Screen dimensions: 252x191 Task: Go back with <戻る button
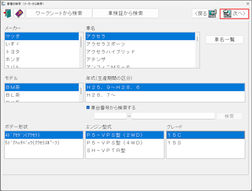tap(206, 13)
